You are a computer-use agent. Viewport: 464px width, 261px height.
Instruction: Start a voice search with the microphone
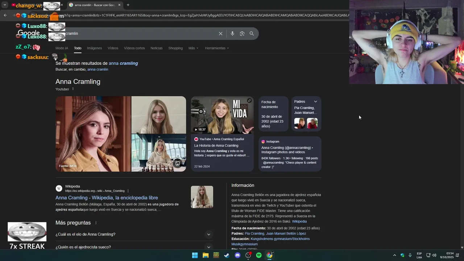pos(232,34)
